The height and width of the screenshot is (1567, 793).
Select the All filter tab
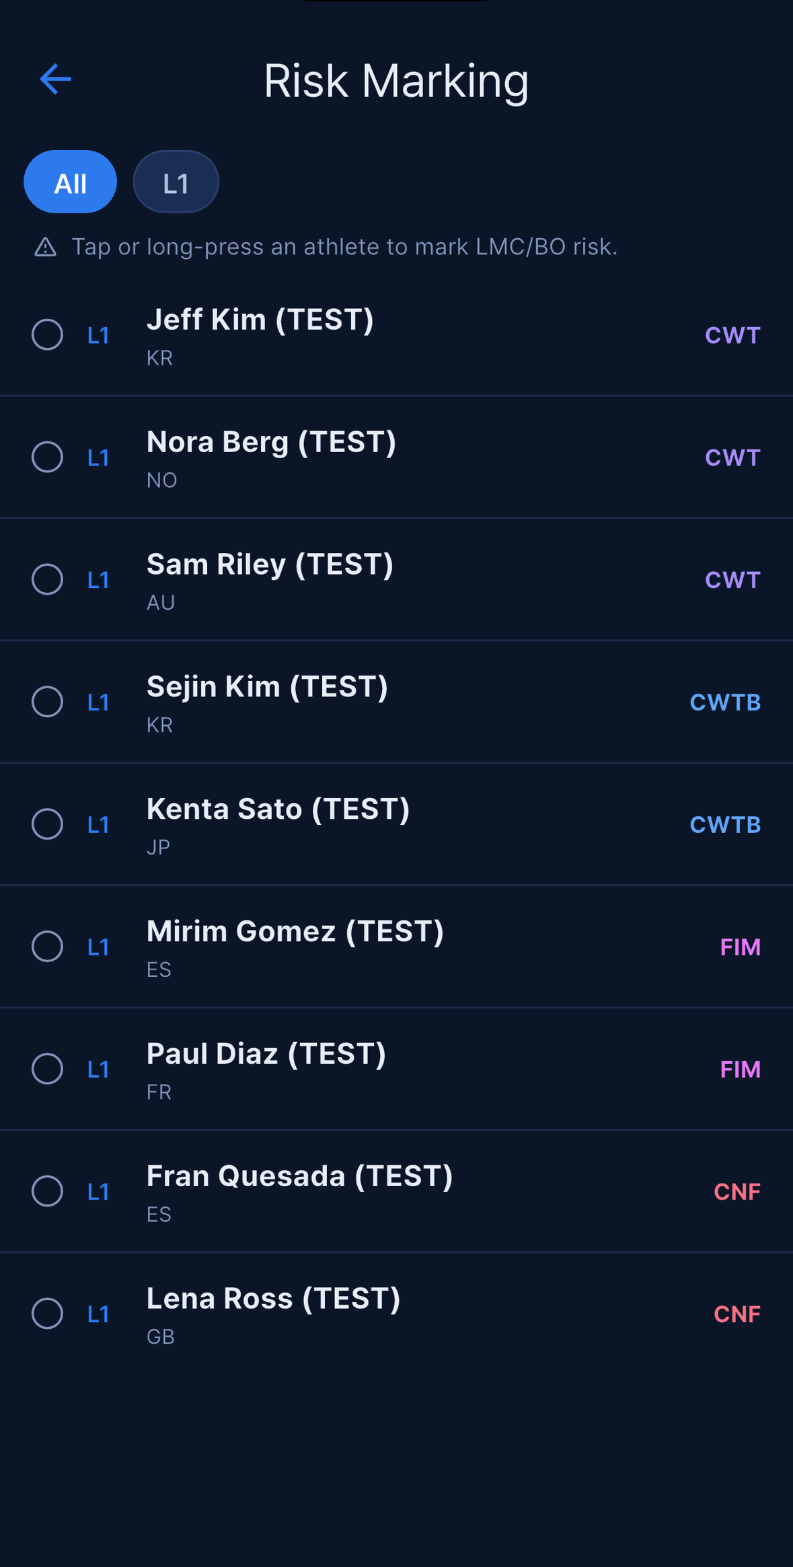coord(71,182)
